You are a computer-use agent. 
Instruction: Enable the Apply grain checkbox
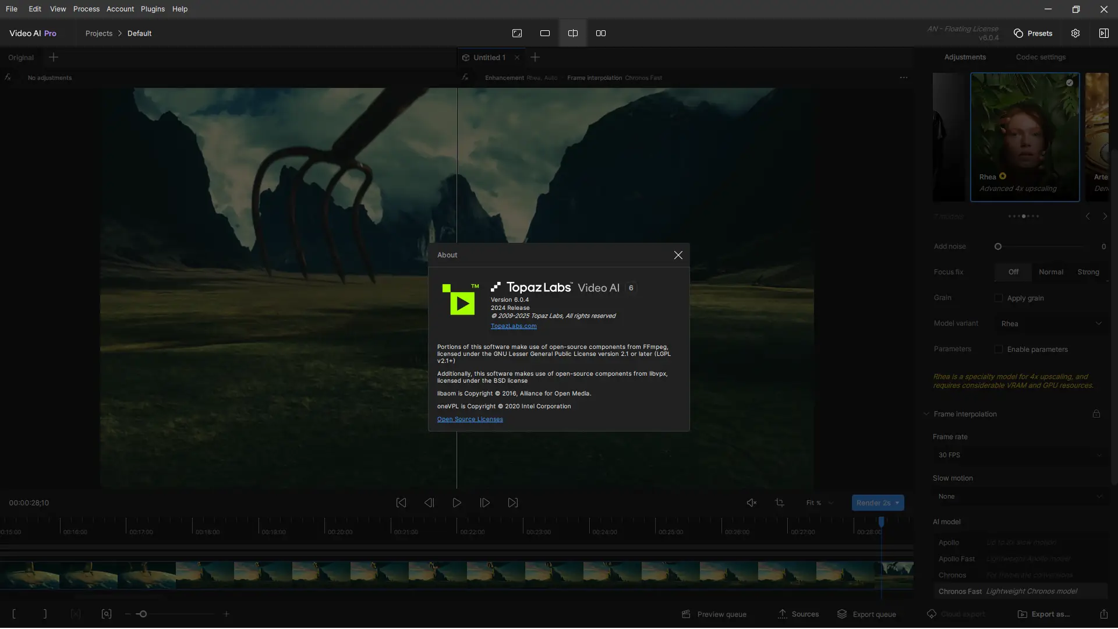(999, 298)
